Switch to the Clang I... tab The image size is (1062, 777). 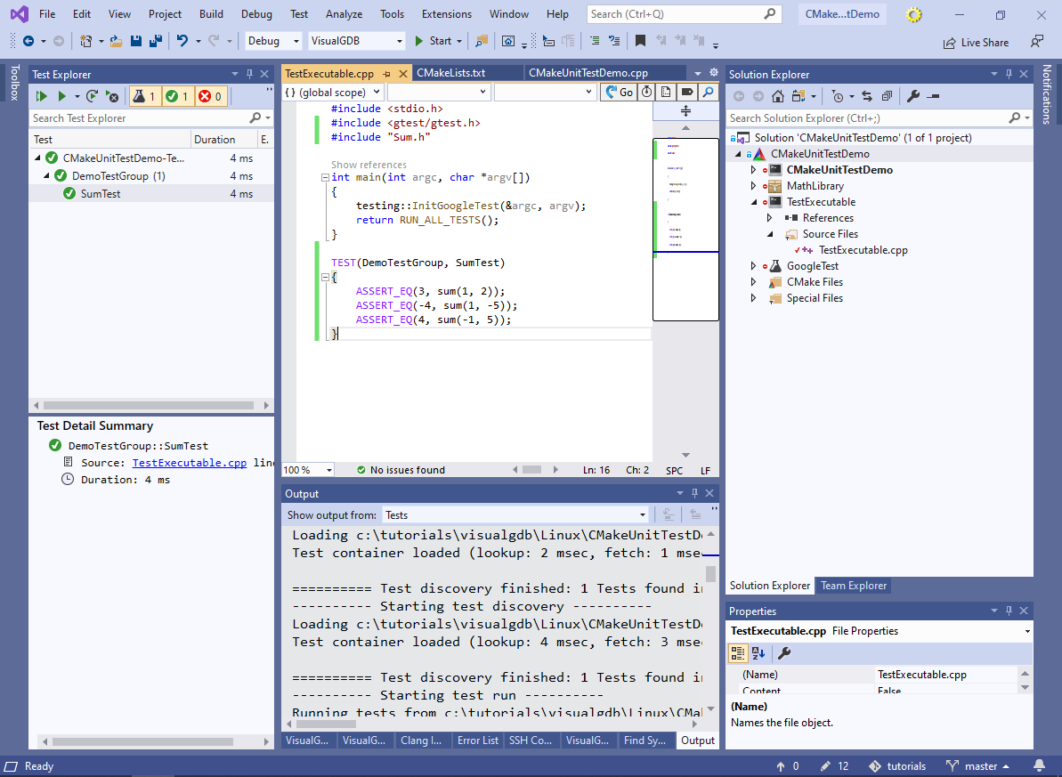click(420, 741)
